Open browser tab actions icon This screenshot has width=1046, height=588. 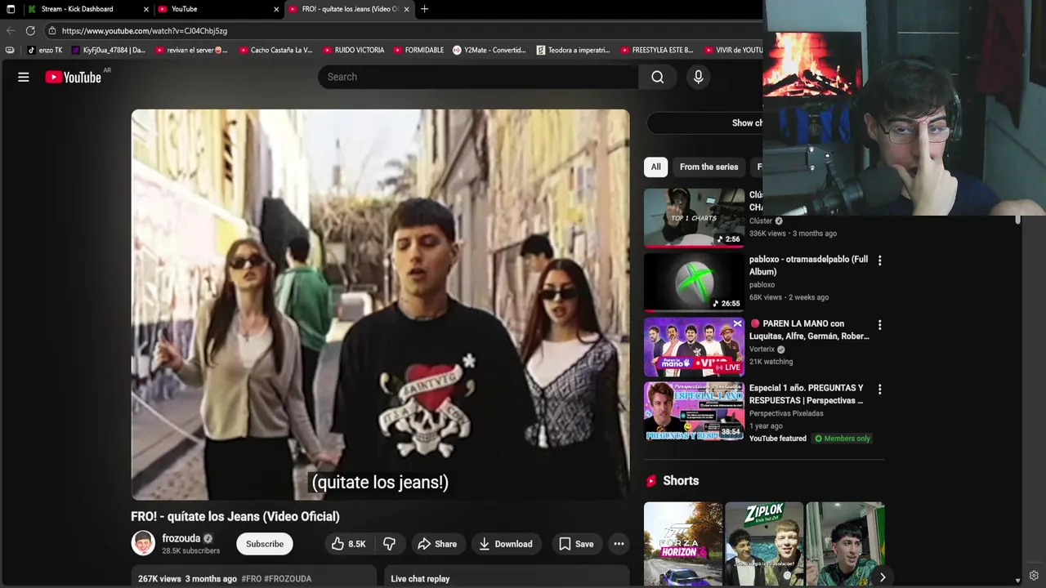coord(11,9)
